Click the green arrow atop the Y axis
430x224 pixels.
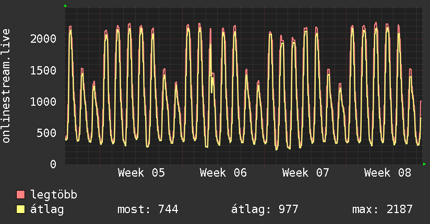65,6
